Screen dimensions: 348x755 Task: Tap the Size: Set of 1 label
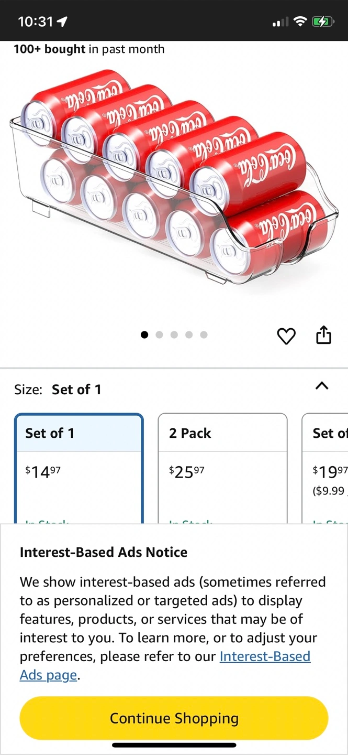(x=58, y=390)
